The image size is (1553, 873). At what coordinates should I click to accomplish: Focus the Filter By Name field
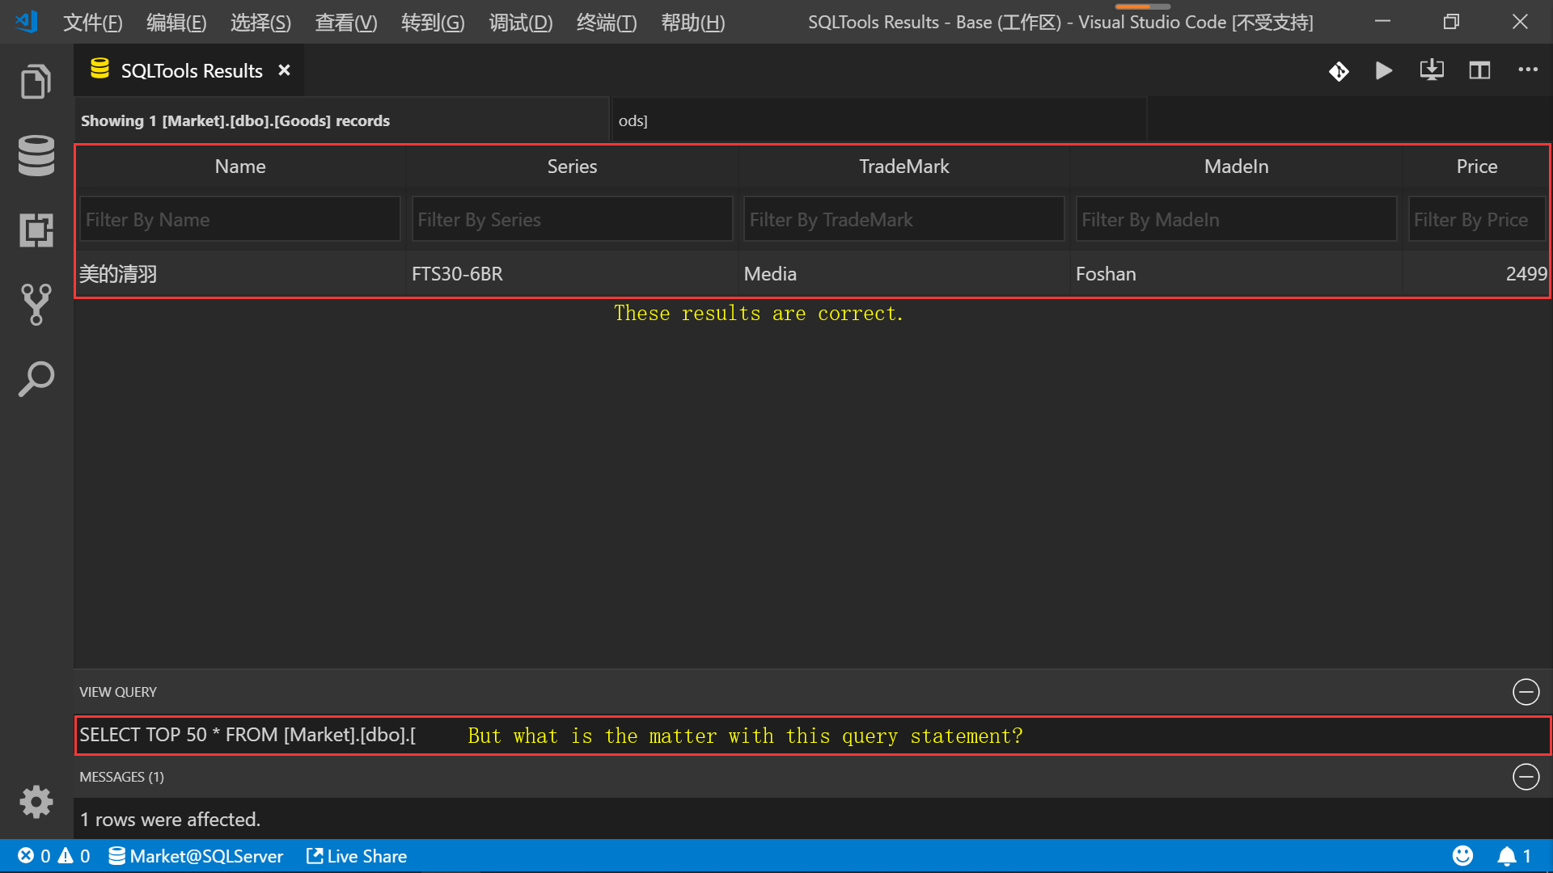pos(240,219)
